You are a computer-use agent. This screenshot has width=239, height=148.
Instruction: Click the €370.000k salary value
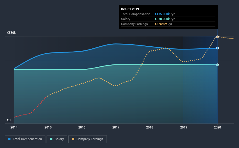tap(162, 19)
